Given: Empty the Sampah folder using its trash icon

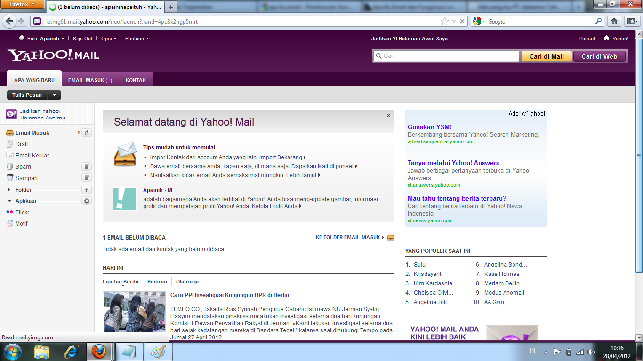Looking at the screenshot, I should 87,178.
